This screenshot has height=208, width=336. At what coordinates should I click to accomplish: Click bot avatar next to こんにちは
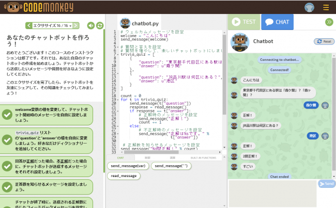pos(234,80)
